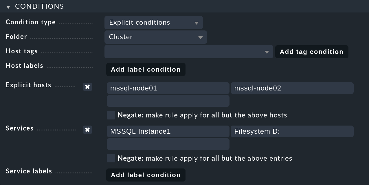Collapse the CONDITIONS section
The width and height of the screenshot is (369, 185).
[x=8, y=6]
